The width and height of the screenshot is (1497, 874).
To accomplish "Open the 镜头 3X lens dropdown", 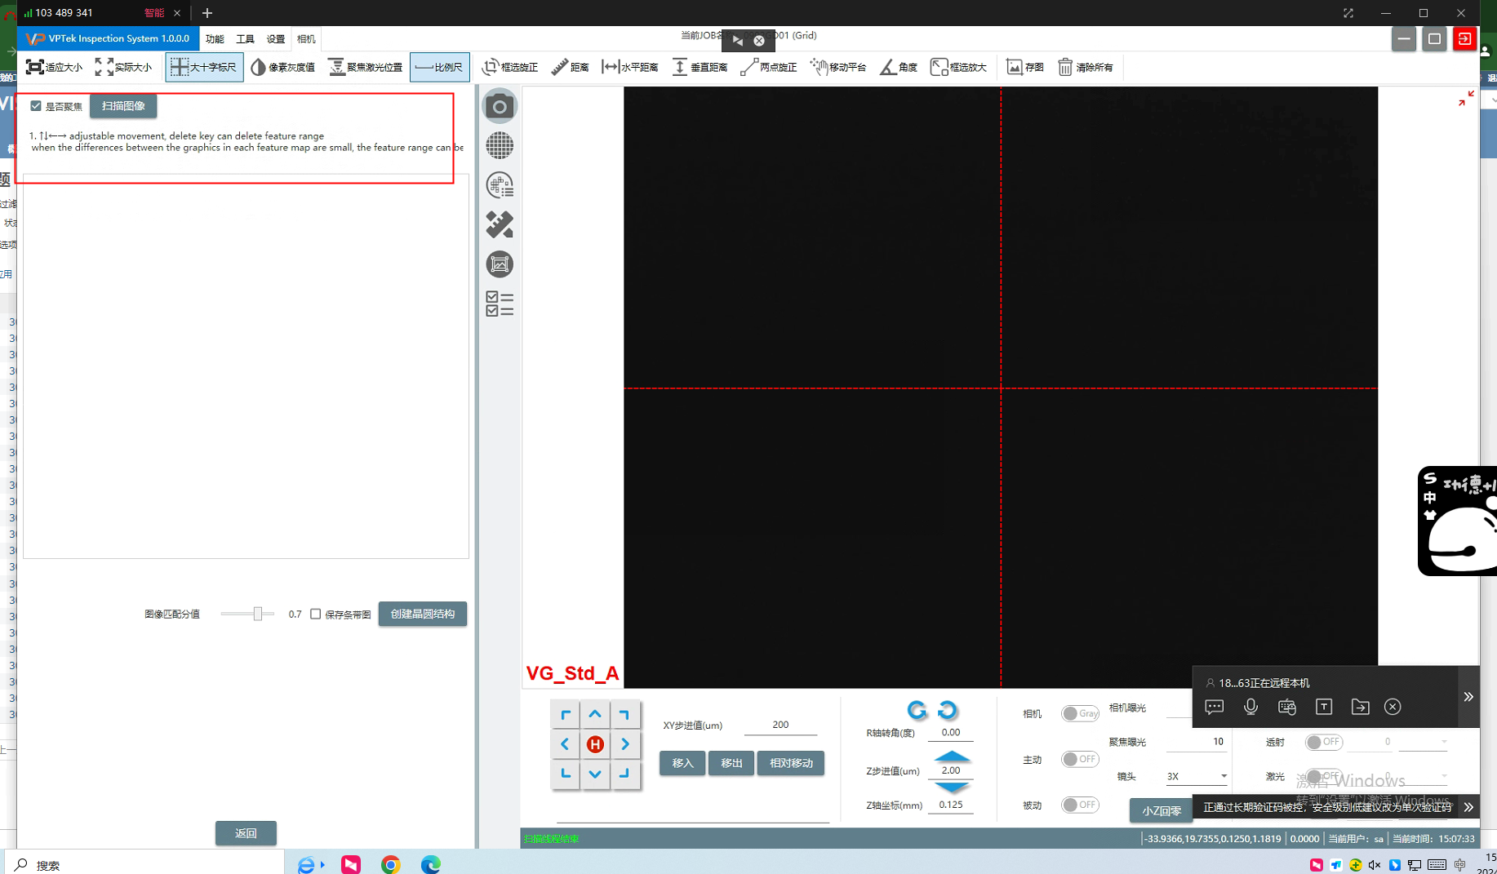I will 1196,776.
